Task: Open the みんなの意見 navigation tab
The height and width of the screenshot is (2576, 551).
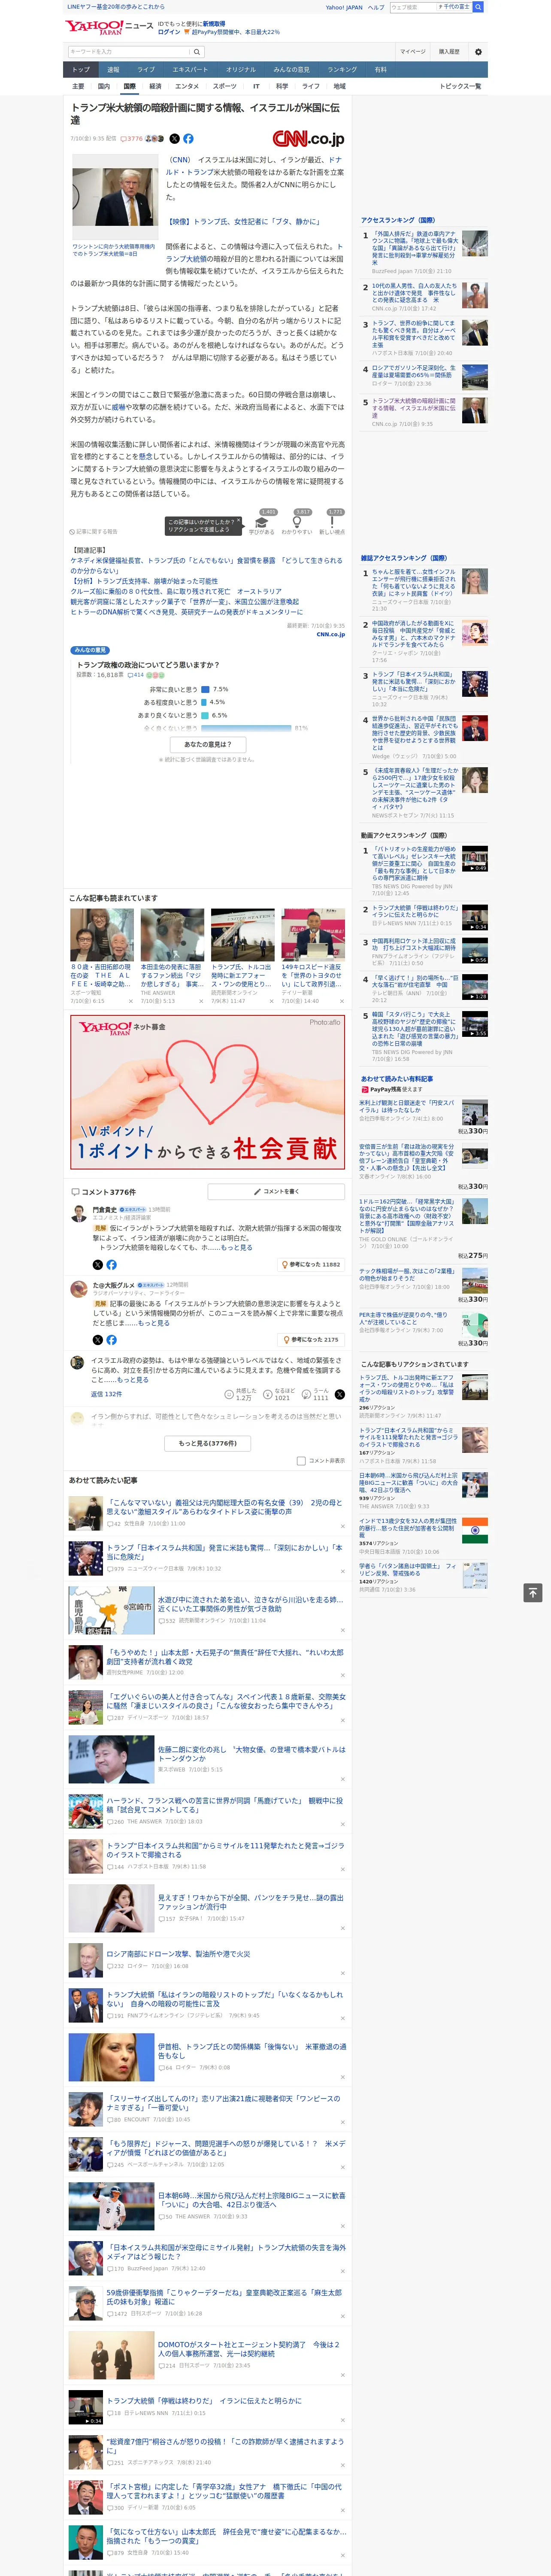Action: pos(291,70)
